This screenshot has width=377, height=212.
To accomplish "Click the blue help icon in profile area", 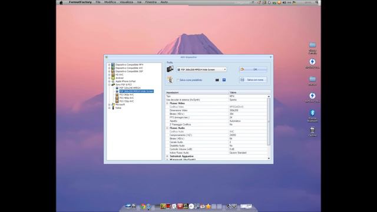I will [224, 80].
